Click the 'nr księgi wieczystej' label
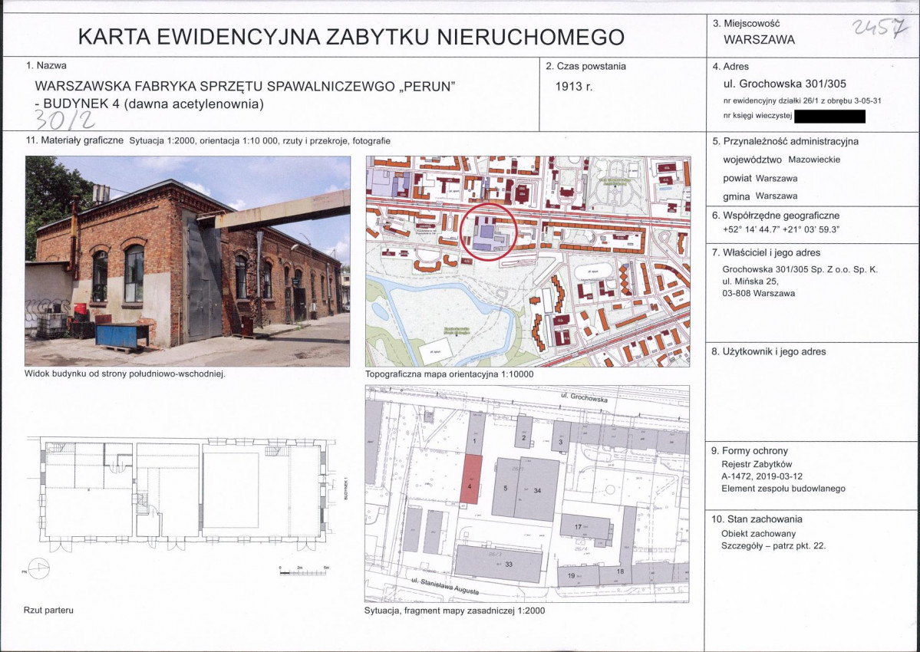 [x=757, y=116]
